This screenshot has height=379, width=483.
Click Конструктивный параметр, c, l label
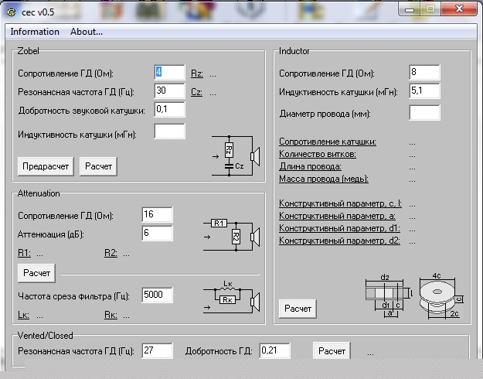[x=340, y=203]
